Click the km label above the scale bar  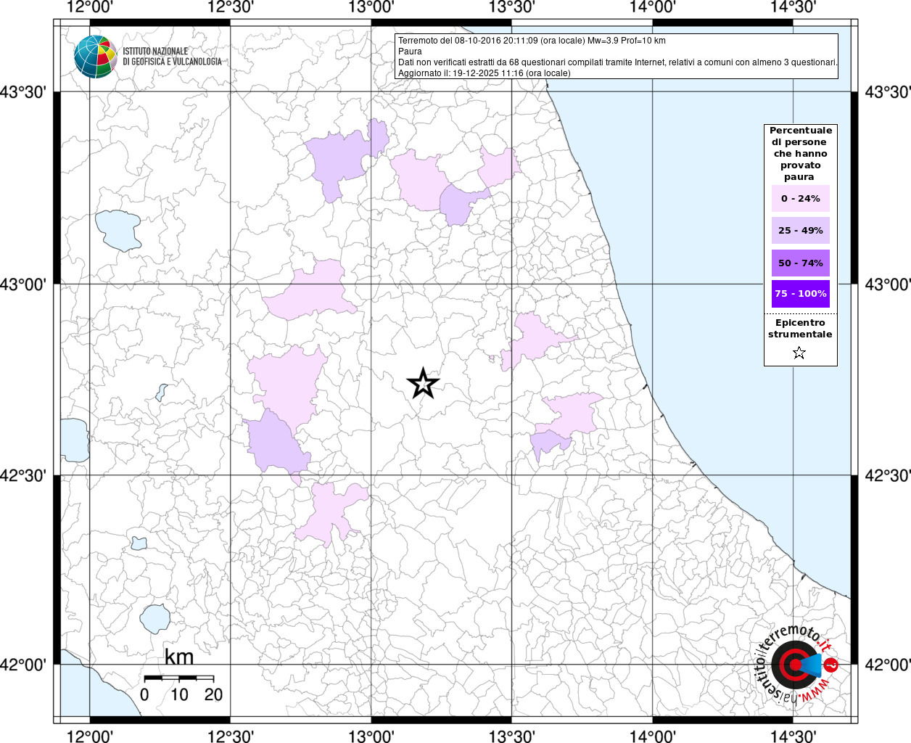tap(178, 657)
